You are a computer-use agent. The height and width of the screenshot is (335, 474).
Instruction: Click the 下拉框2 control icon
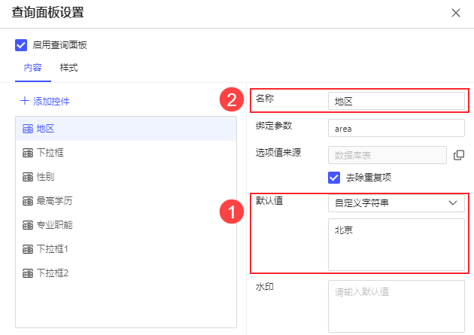tap(28, 273)
